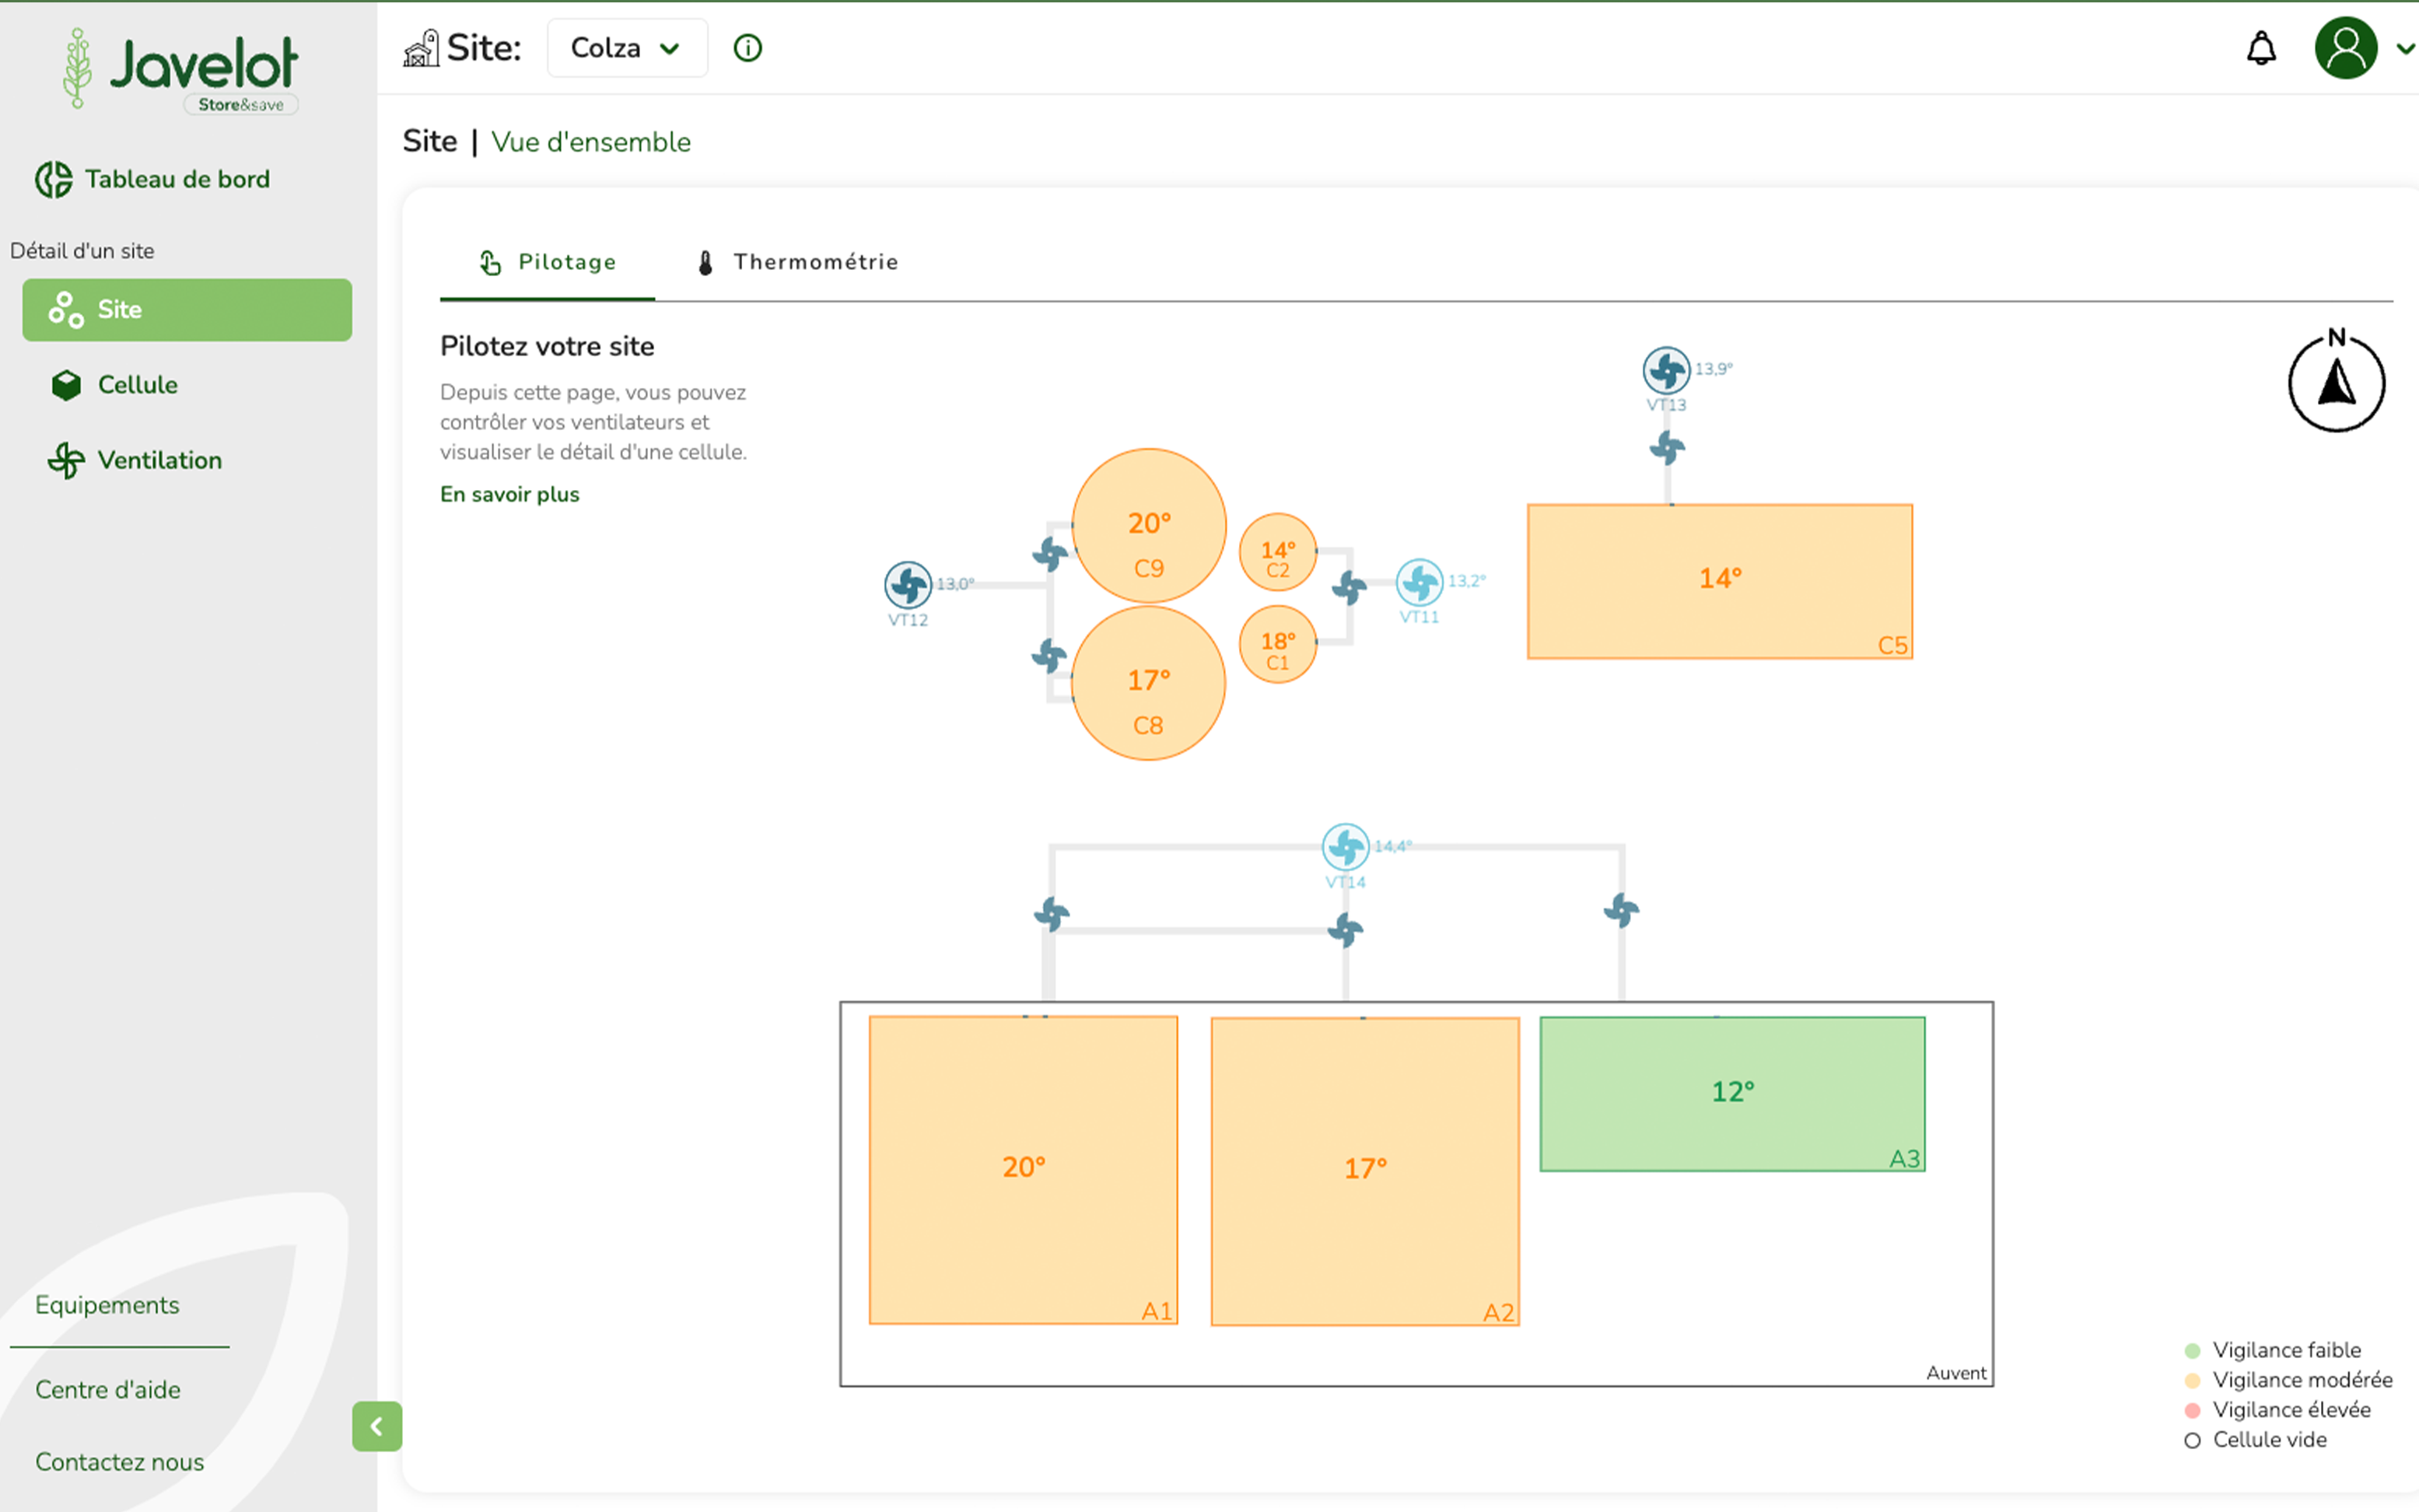2419x1512 pixels.
Task: Open small cell C2 at 14°
Action: click(x=1278, y=552)
